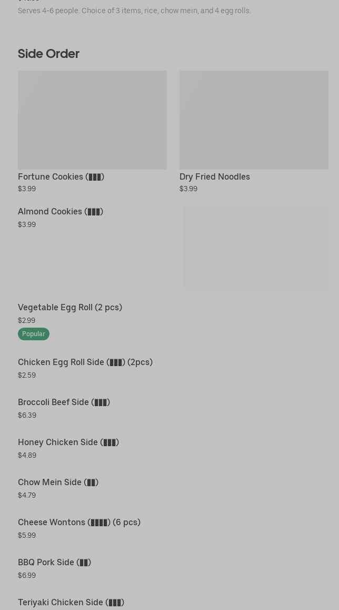Click the $3.99 price under Dry Fried Noodles

point(188,189)
